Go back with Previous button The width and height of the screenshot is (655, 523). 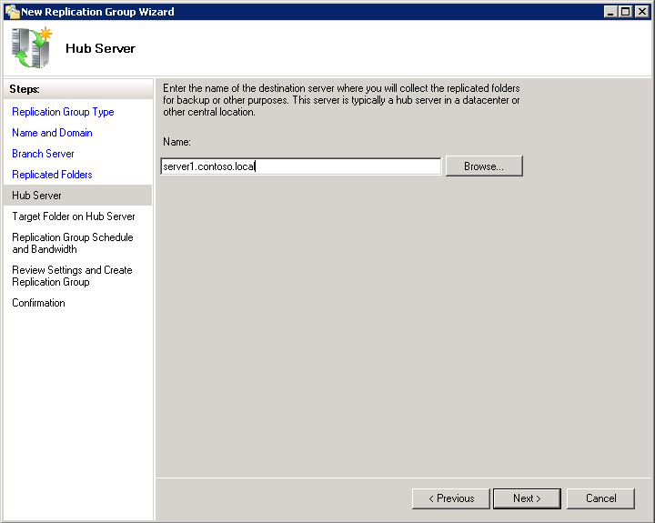(450, 498)
